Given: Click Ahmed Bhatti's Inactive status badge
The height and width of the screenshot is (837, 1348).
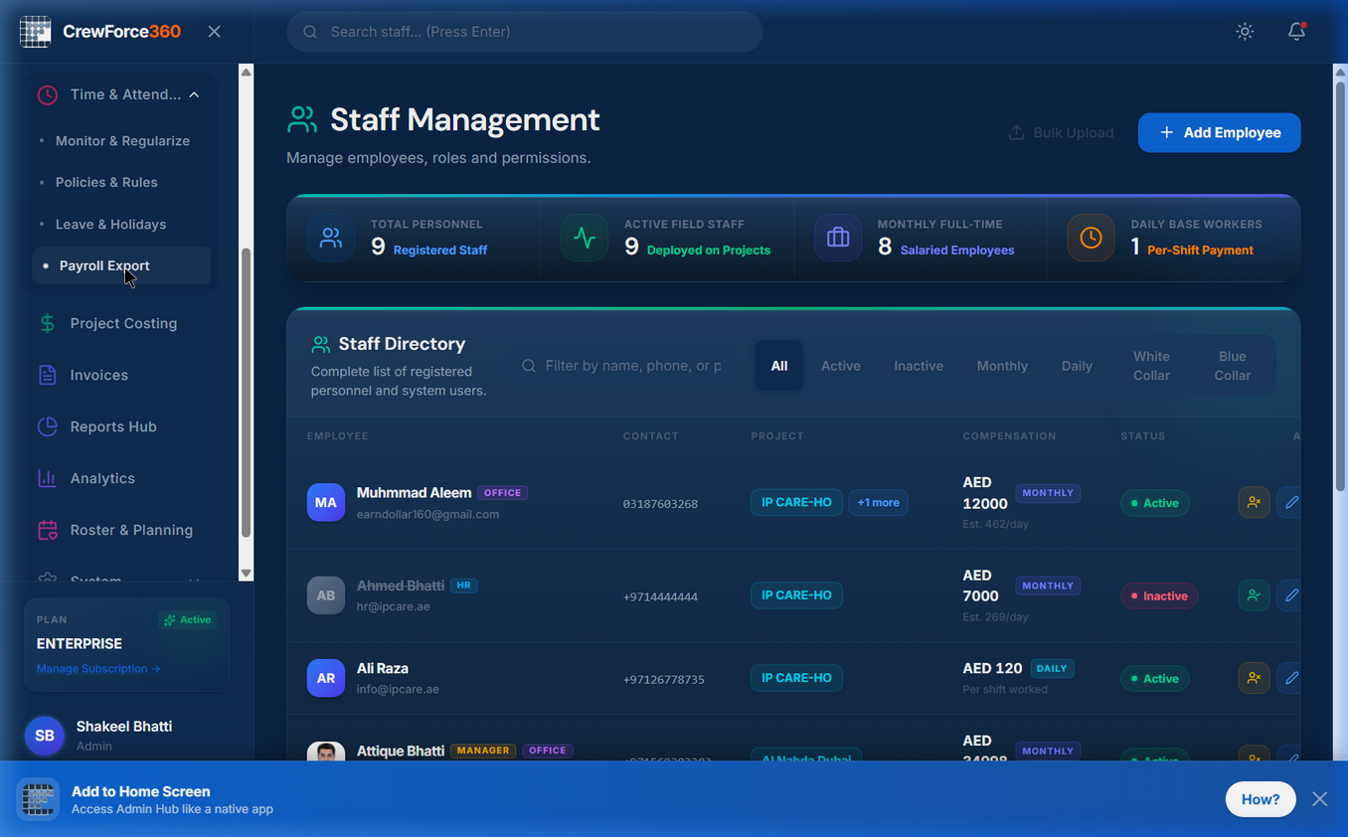Looking at the screenshot, I should pyautogui.click(x=1159, y=596).
